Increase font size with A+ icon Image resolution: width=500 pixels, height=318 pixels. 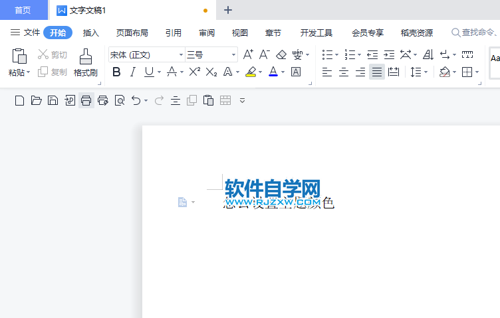pyautogui.click(x=248, y=54)
